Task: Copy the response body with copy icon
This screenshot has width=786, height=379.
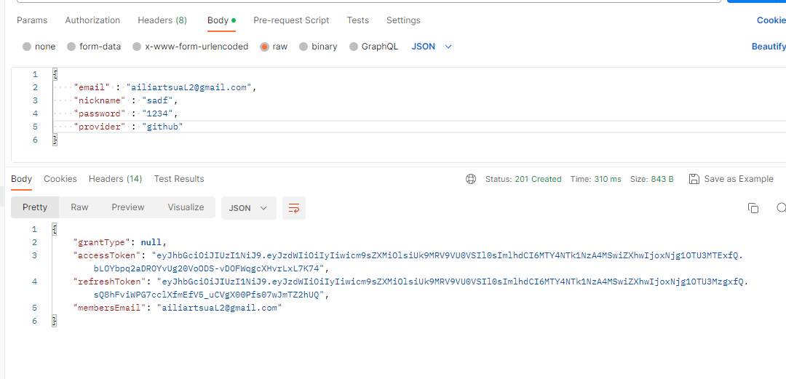Action: pyautogui.click(x=753, y=208)
